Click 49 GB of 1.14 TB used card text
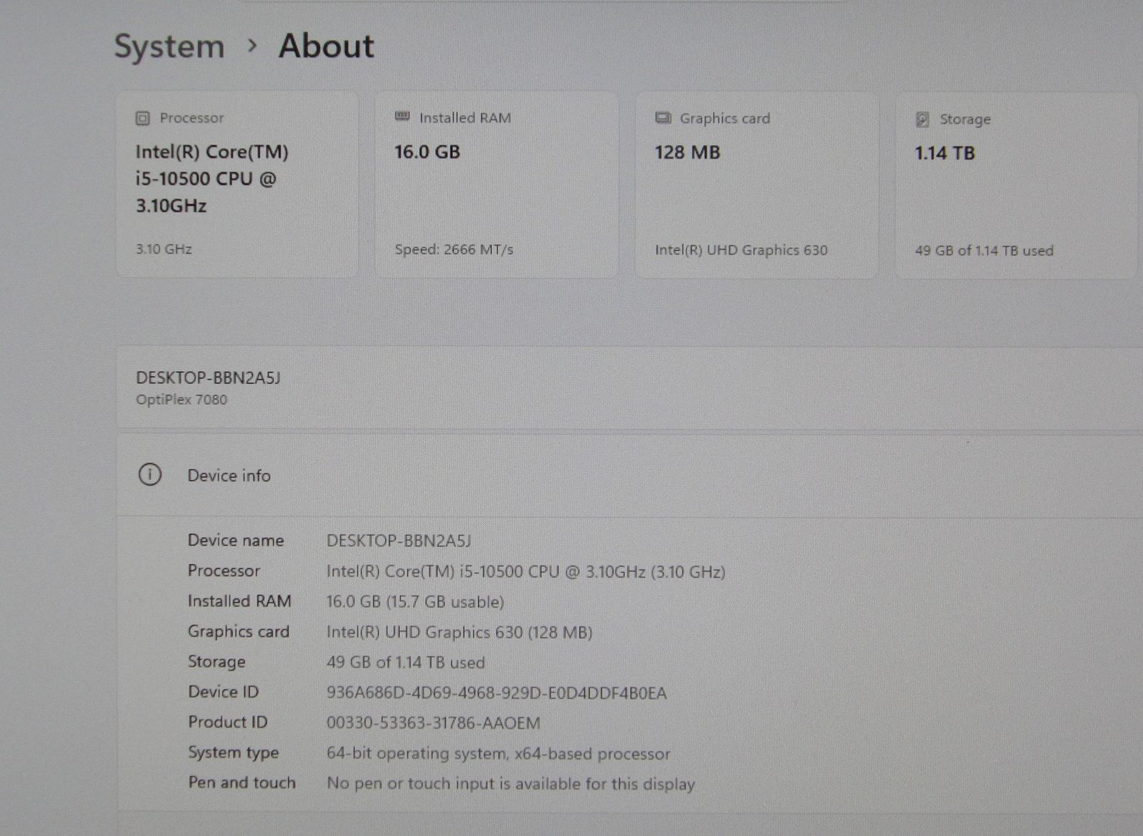Screen dimensions: 1143x836 tap(984, 251)
